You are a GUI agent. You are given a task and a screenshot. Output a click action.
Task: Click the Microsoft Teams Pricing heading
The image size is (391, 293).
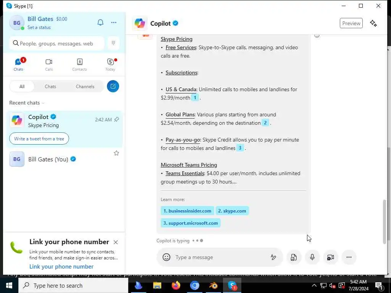[x=189, y=165]
